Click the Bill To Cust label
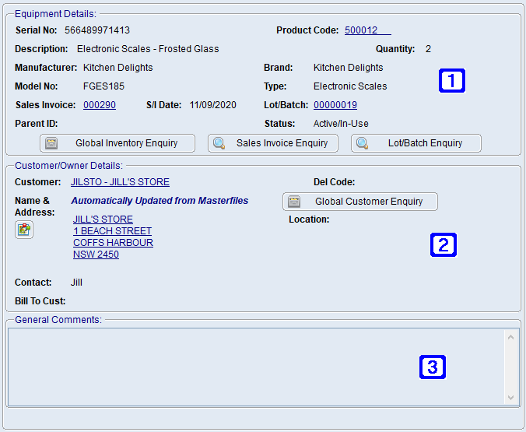526x432 pixels. pyautogui.click(x=40, y=301)
